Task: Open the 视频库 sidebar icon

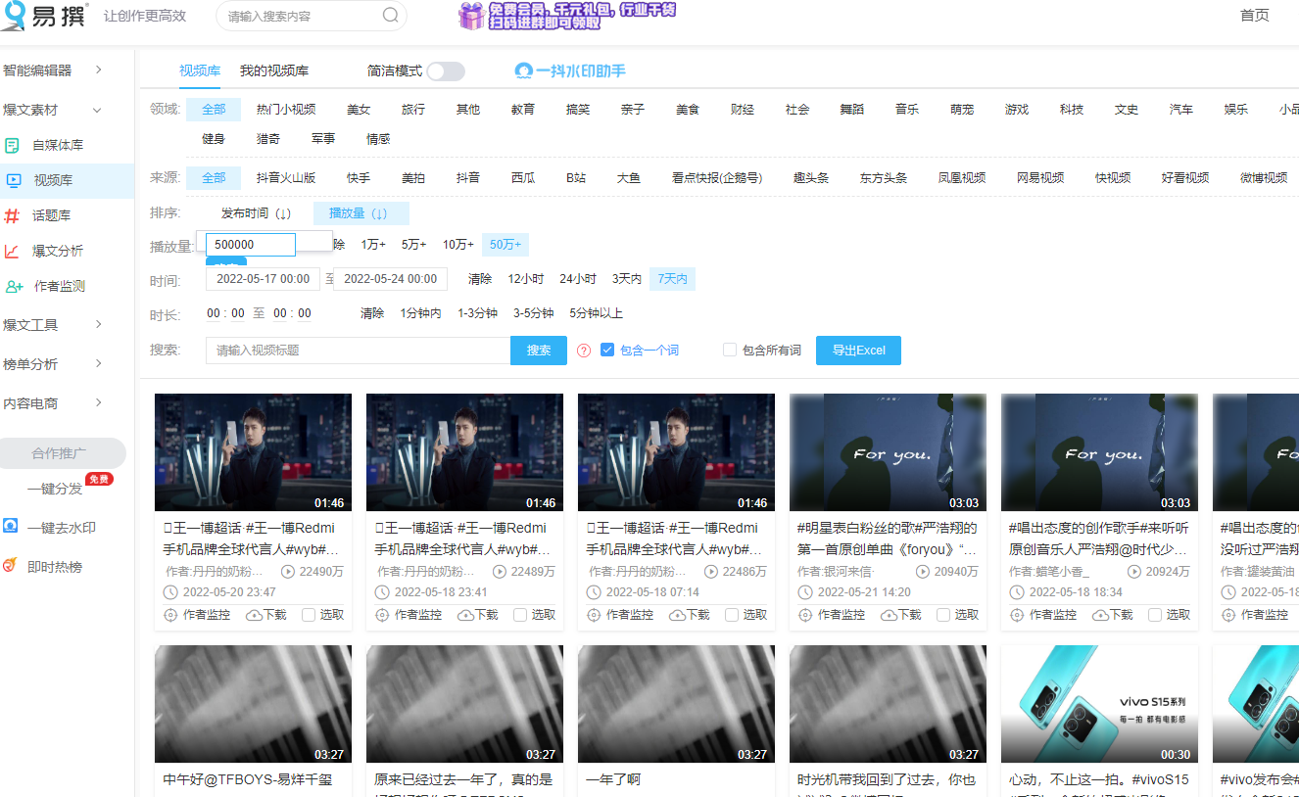Action: click(x=13, y=180)
